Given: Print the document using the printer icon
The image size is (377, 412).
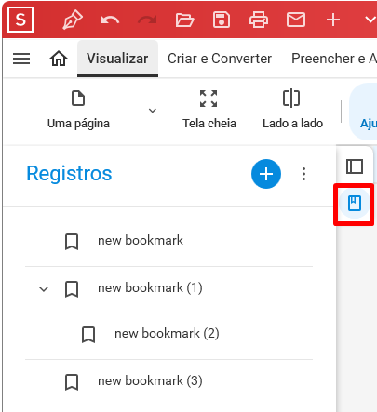Looking at the screenshot, I should [x=259, y=20].
